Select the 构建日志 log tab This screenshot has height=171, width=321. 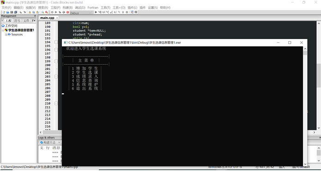tap(49, 142)
